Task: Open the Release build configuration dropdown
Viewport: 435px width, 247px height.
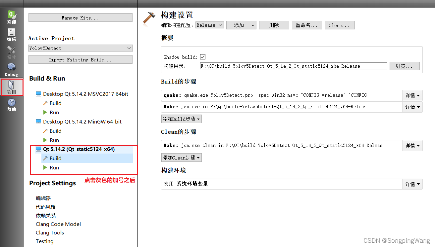Action: coord(209,25)
